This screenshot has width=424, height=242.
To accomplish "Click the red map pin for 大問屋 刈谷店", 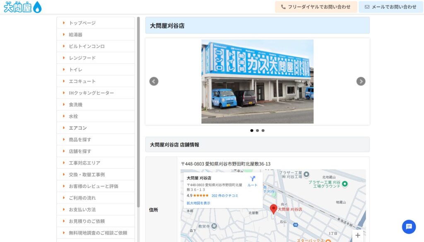I will click(x=273, y=209).
